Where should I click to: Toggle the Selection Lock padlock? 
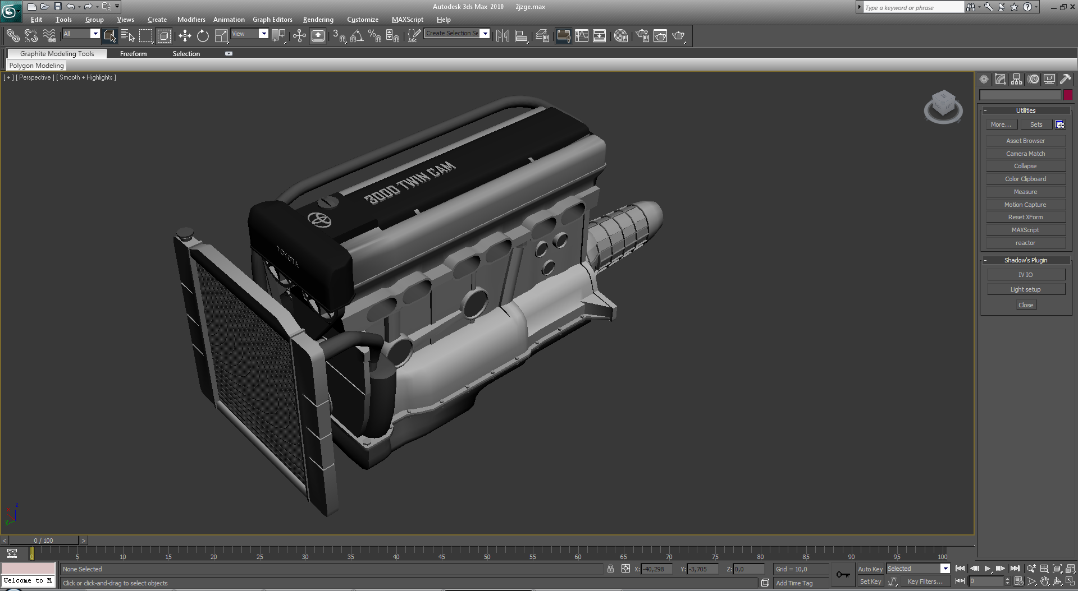point(610,569)
